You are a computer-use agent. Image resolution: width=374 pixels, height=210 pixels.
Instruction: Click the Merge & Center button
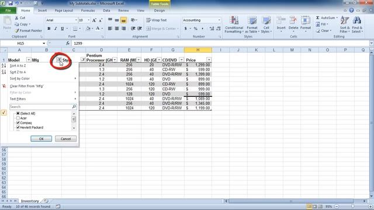pyautogui.click(x=162, y=29)
